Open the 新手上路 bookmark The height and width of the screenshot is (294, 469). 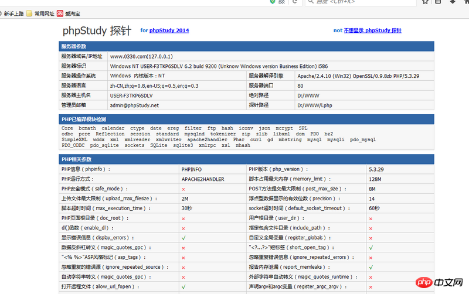click(x=14, y=12)
